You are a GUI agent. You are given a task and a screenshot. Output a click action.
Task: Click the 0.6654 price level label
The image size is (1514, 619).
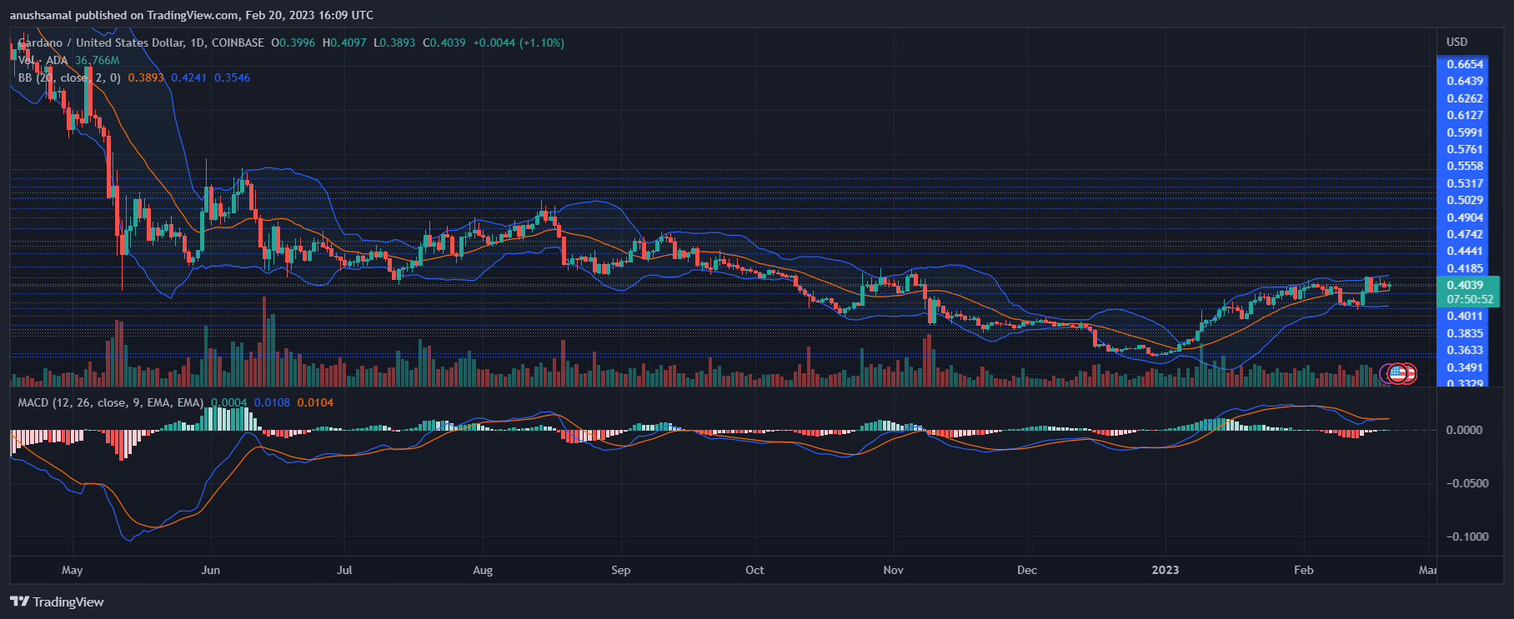click(x=1465, y=64)
